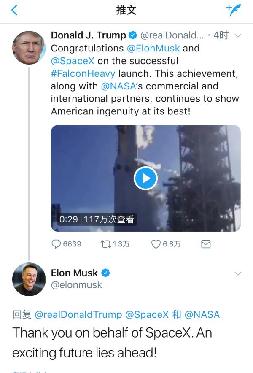253x373 pixels.
Task: Open Elon Musk's profile picture
Action: [x=29, y=279]
